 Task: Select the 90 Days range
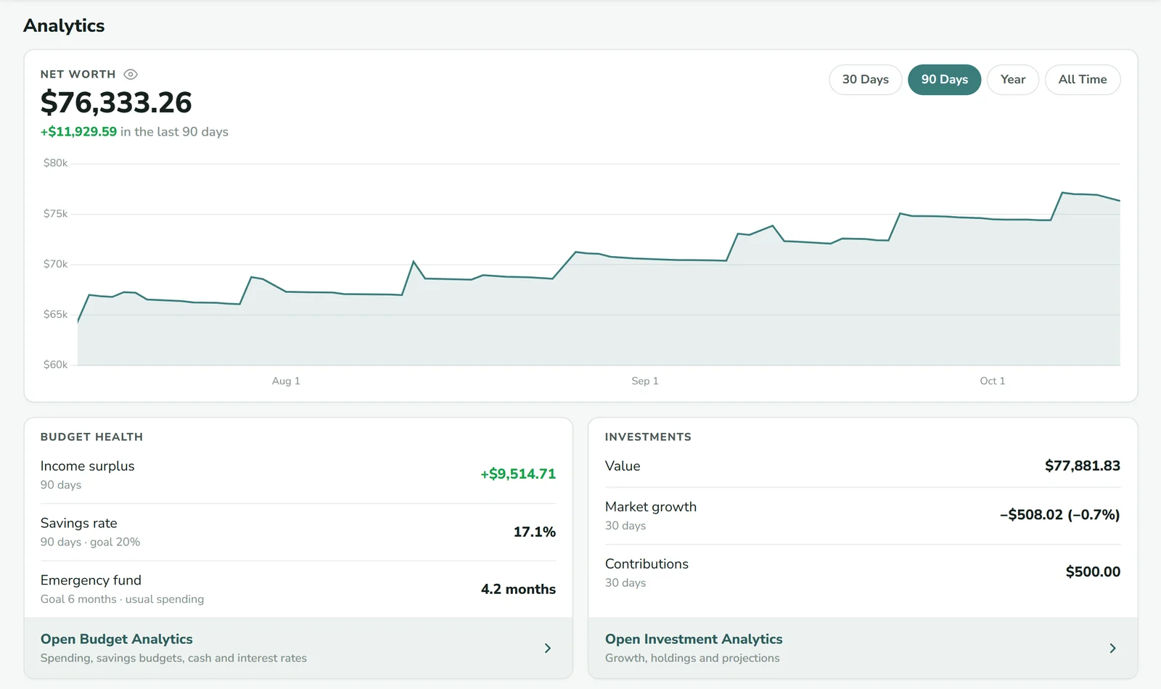coord(944,80)
